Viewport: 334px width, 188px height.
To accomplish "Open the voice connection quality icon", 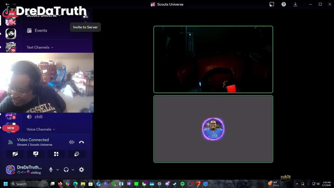I will point(10,142).
